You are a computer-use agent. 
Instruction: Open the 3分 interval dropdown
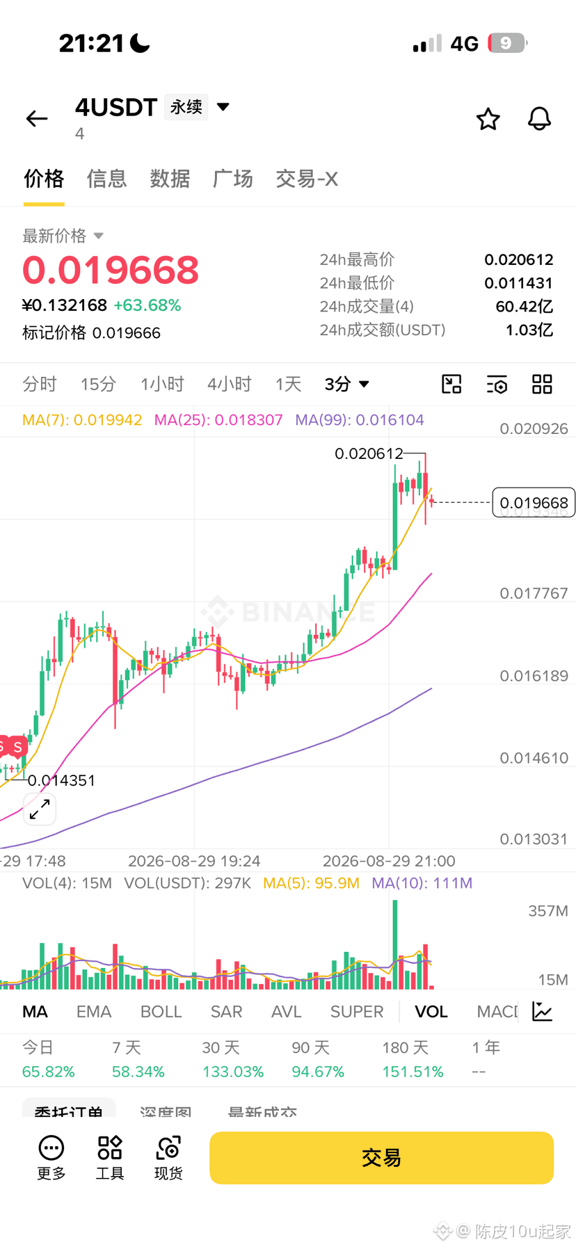pyautogui.click(x=346, y=384)
